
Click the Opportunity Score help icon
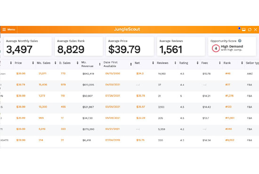[x=240, y=41]
